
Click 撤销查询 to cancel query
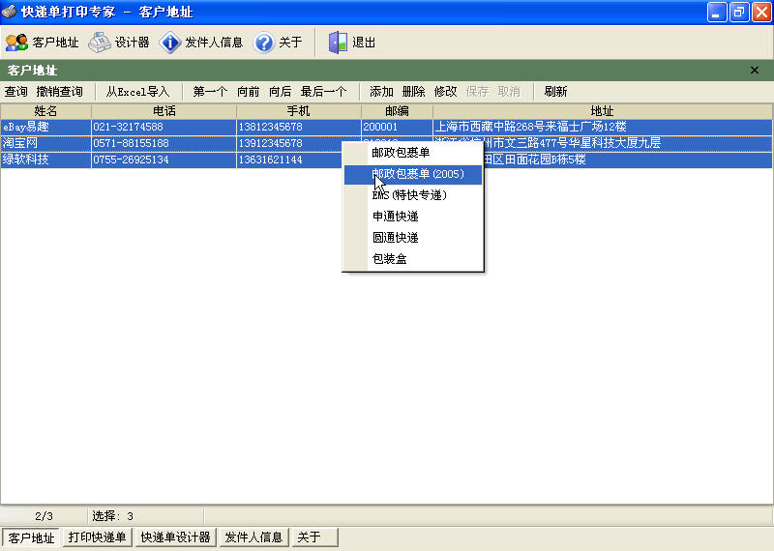(59, 92)
